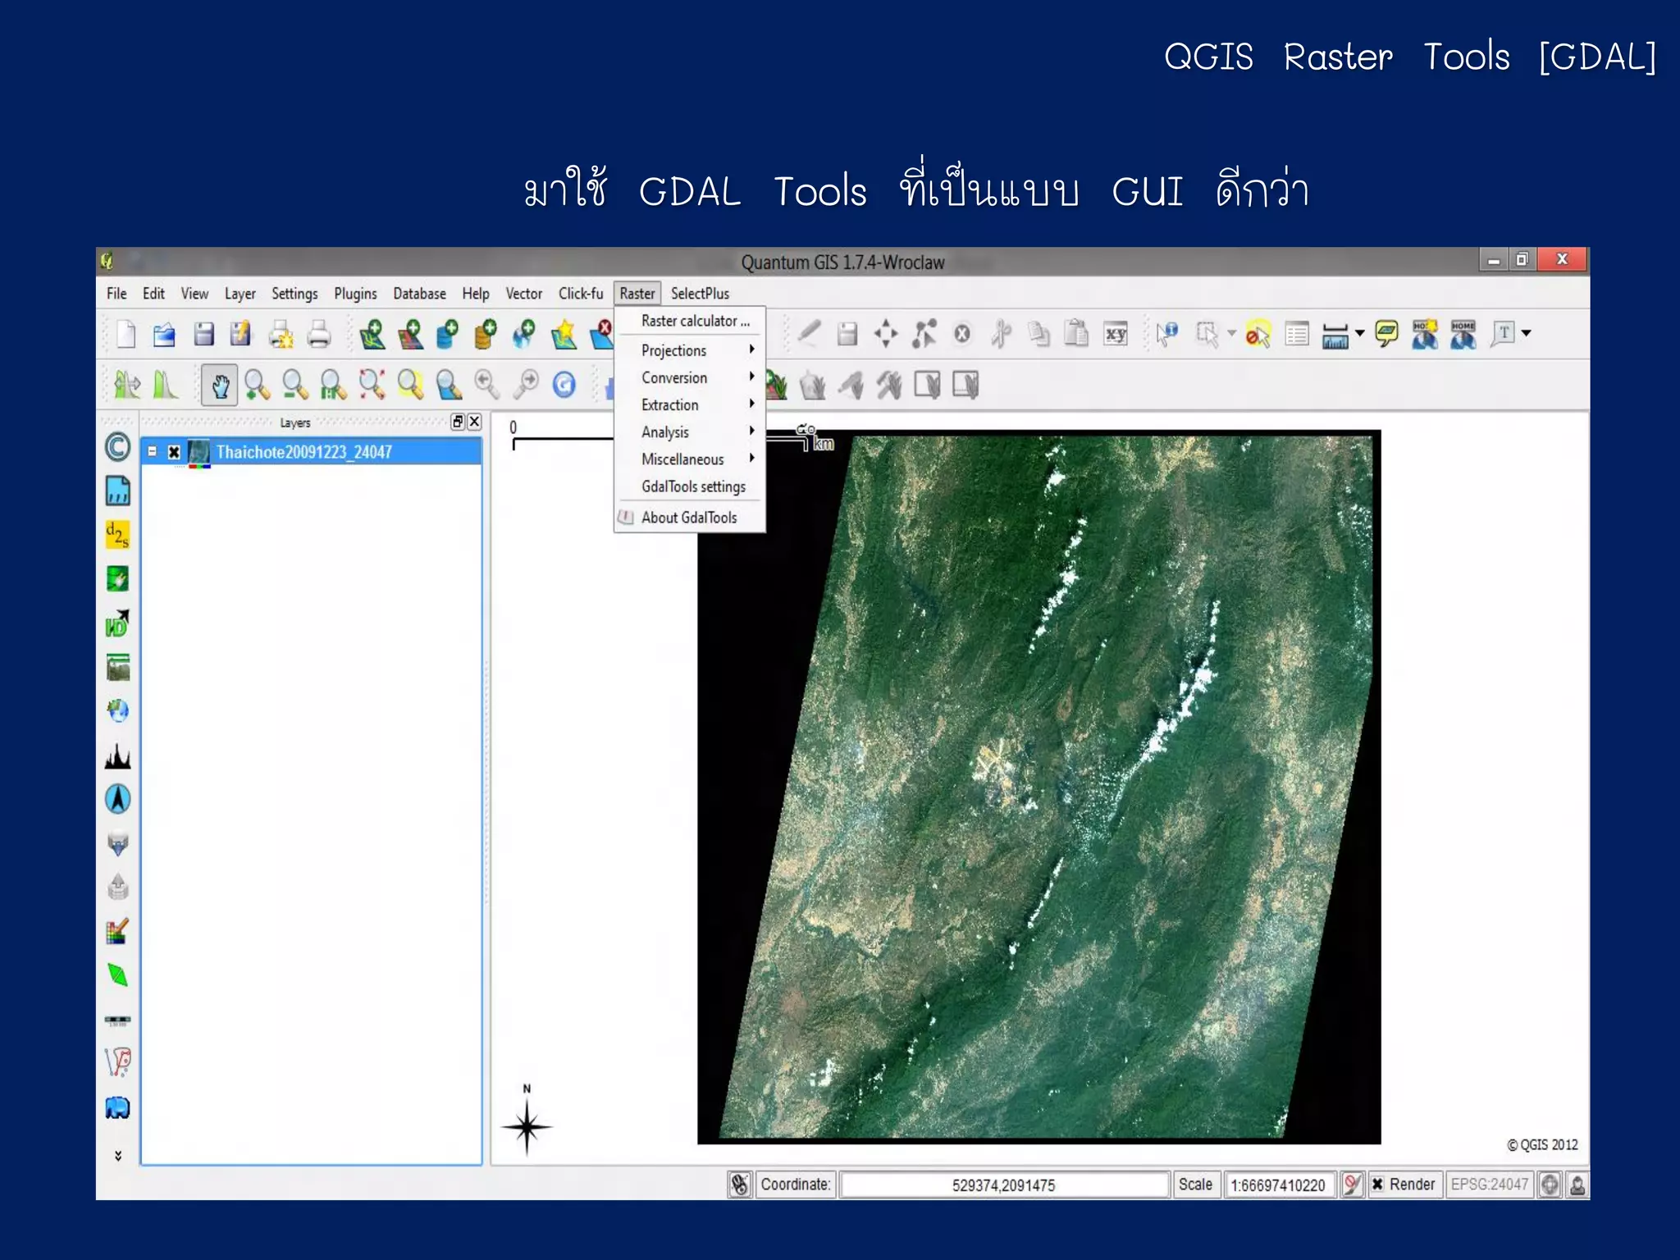Click Add SpatiaLite Layer orange database icon
The width and height of the screenshot is (1680, 1260).
tap(486, 334)
